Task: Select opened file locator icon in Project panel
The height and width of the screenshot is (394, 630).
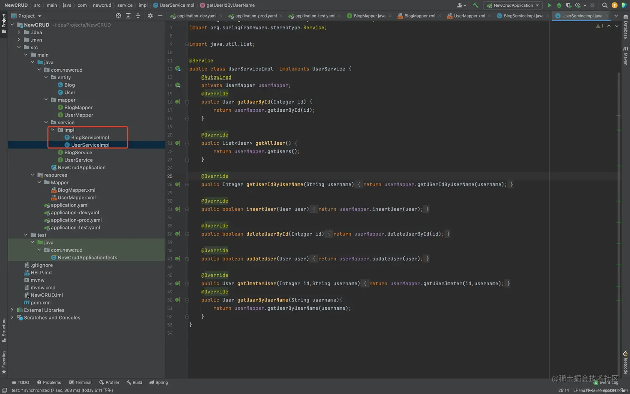Action: (118, 16)
